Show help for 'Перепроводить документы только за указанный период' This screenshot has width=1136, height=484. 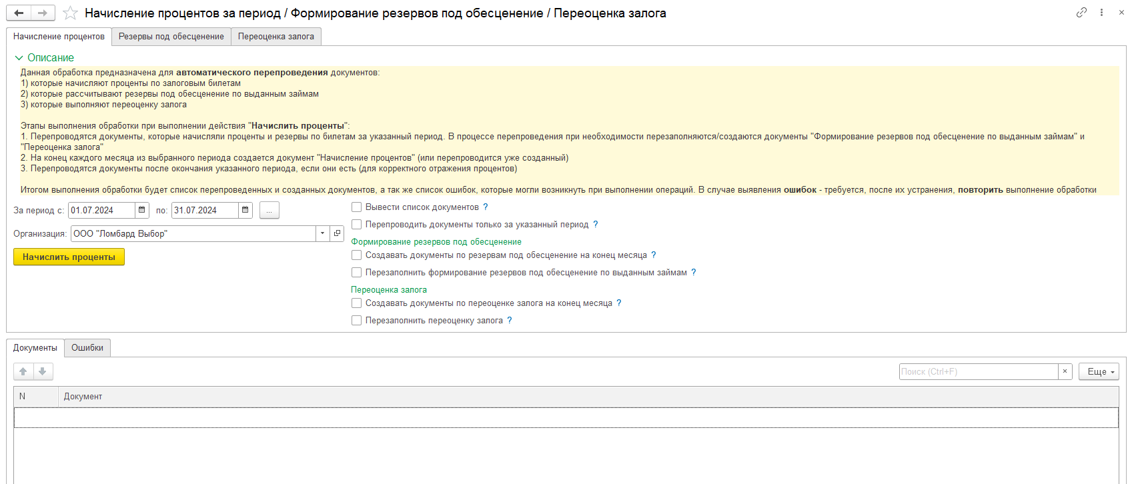tap(596, 225)
